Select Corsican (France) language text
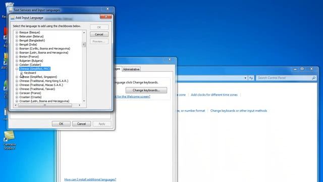 30,93
